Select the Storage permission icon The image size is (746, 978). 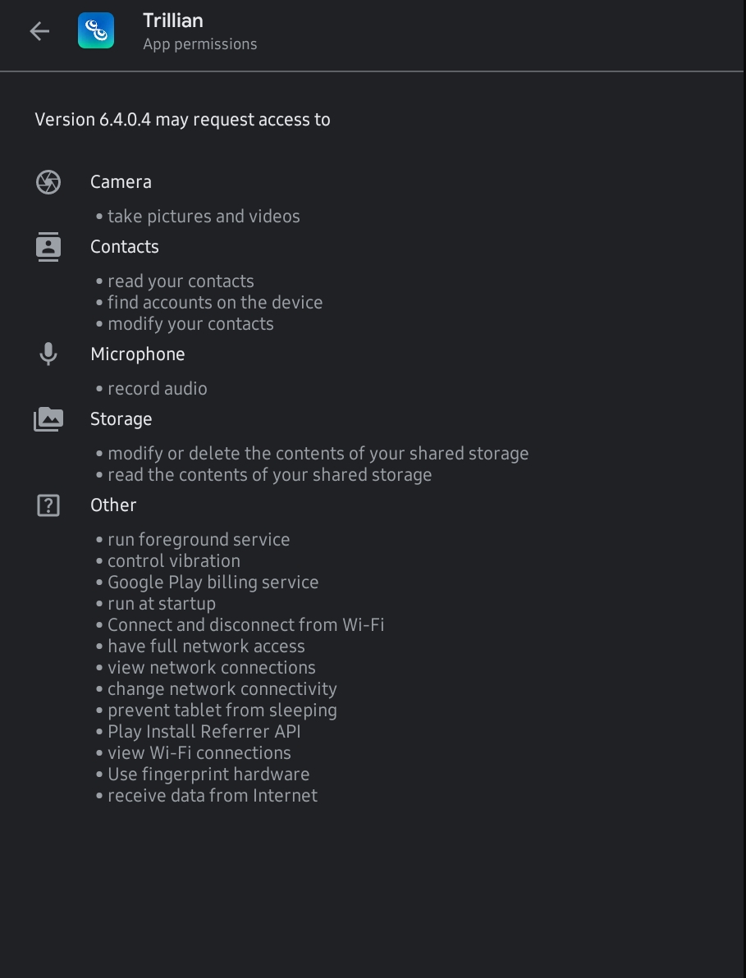48,419
